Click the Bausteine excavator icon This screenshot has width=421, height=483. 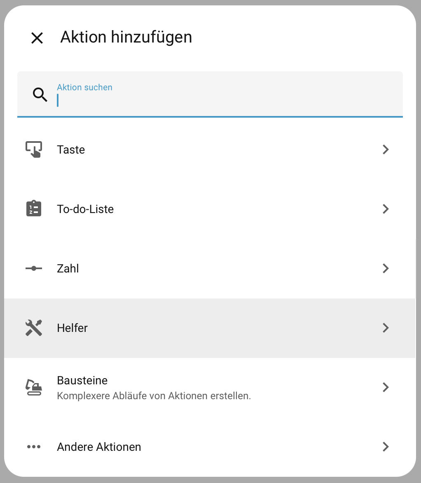tap(34, 387)
